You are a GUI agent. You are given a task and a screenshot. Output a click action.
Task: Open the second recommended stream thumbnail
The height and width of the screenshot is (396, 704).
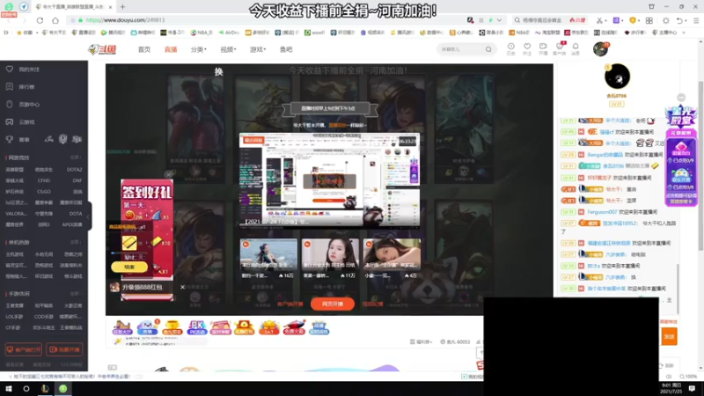(x=331, y=254)
